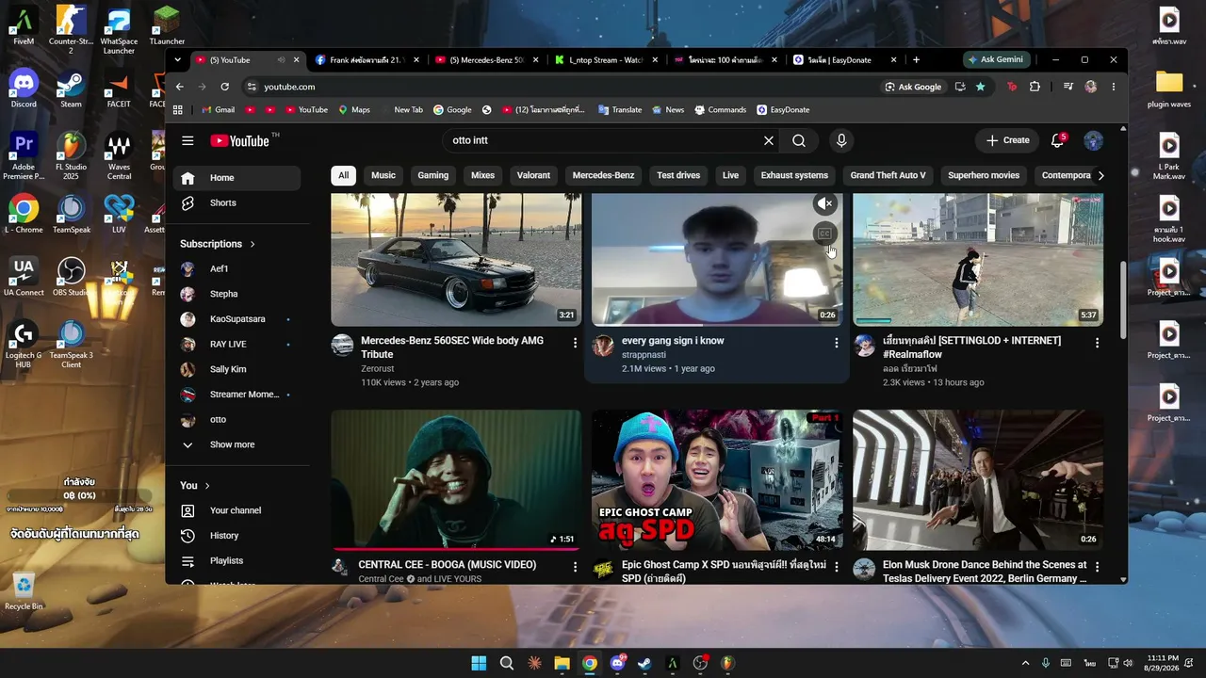Start voice search with the microphone
Screen dimensions: 1206x678
841,140
